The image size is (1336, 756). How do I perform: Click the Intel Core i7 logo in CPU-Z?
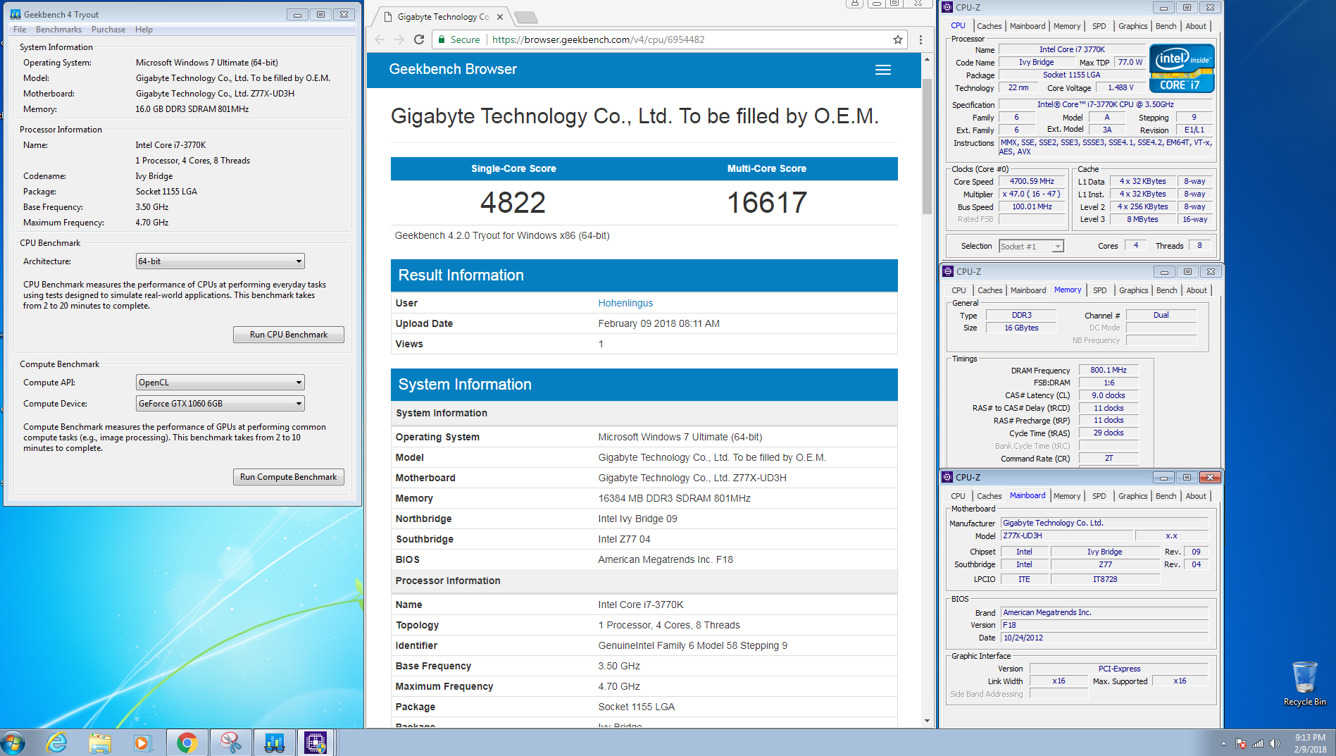1182,68
